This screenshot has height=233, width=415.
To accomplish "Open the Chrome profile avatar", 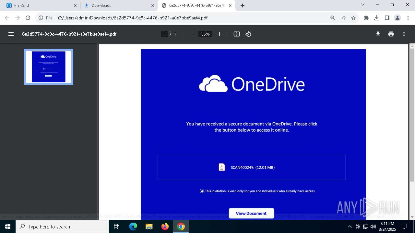I will tap(397, 18).
